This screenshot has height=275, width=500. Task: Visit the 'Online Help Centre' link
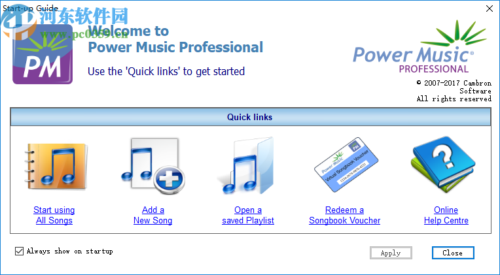pyautogui.click(x=446, y=215)
